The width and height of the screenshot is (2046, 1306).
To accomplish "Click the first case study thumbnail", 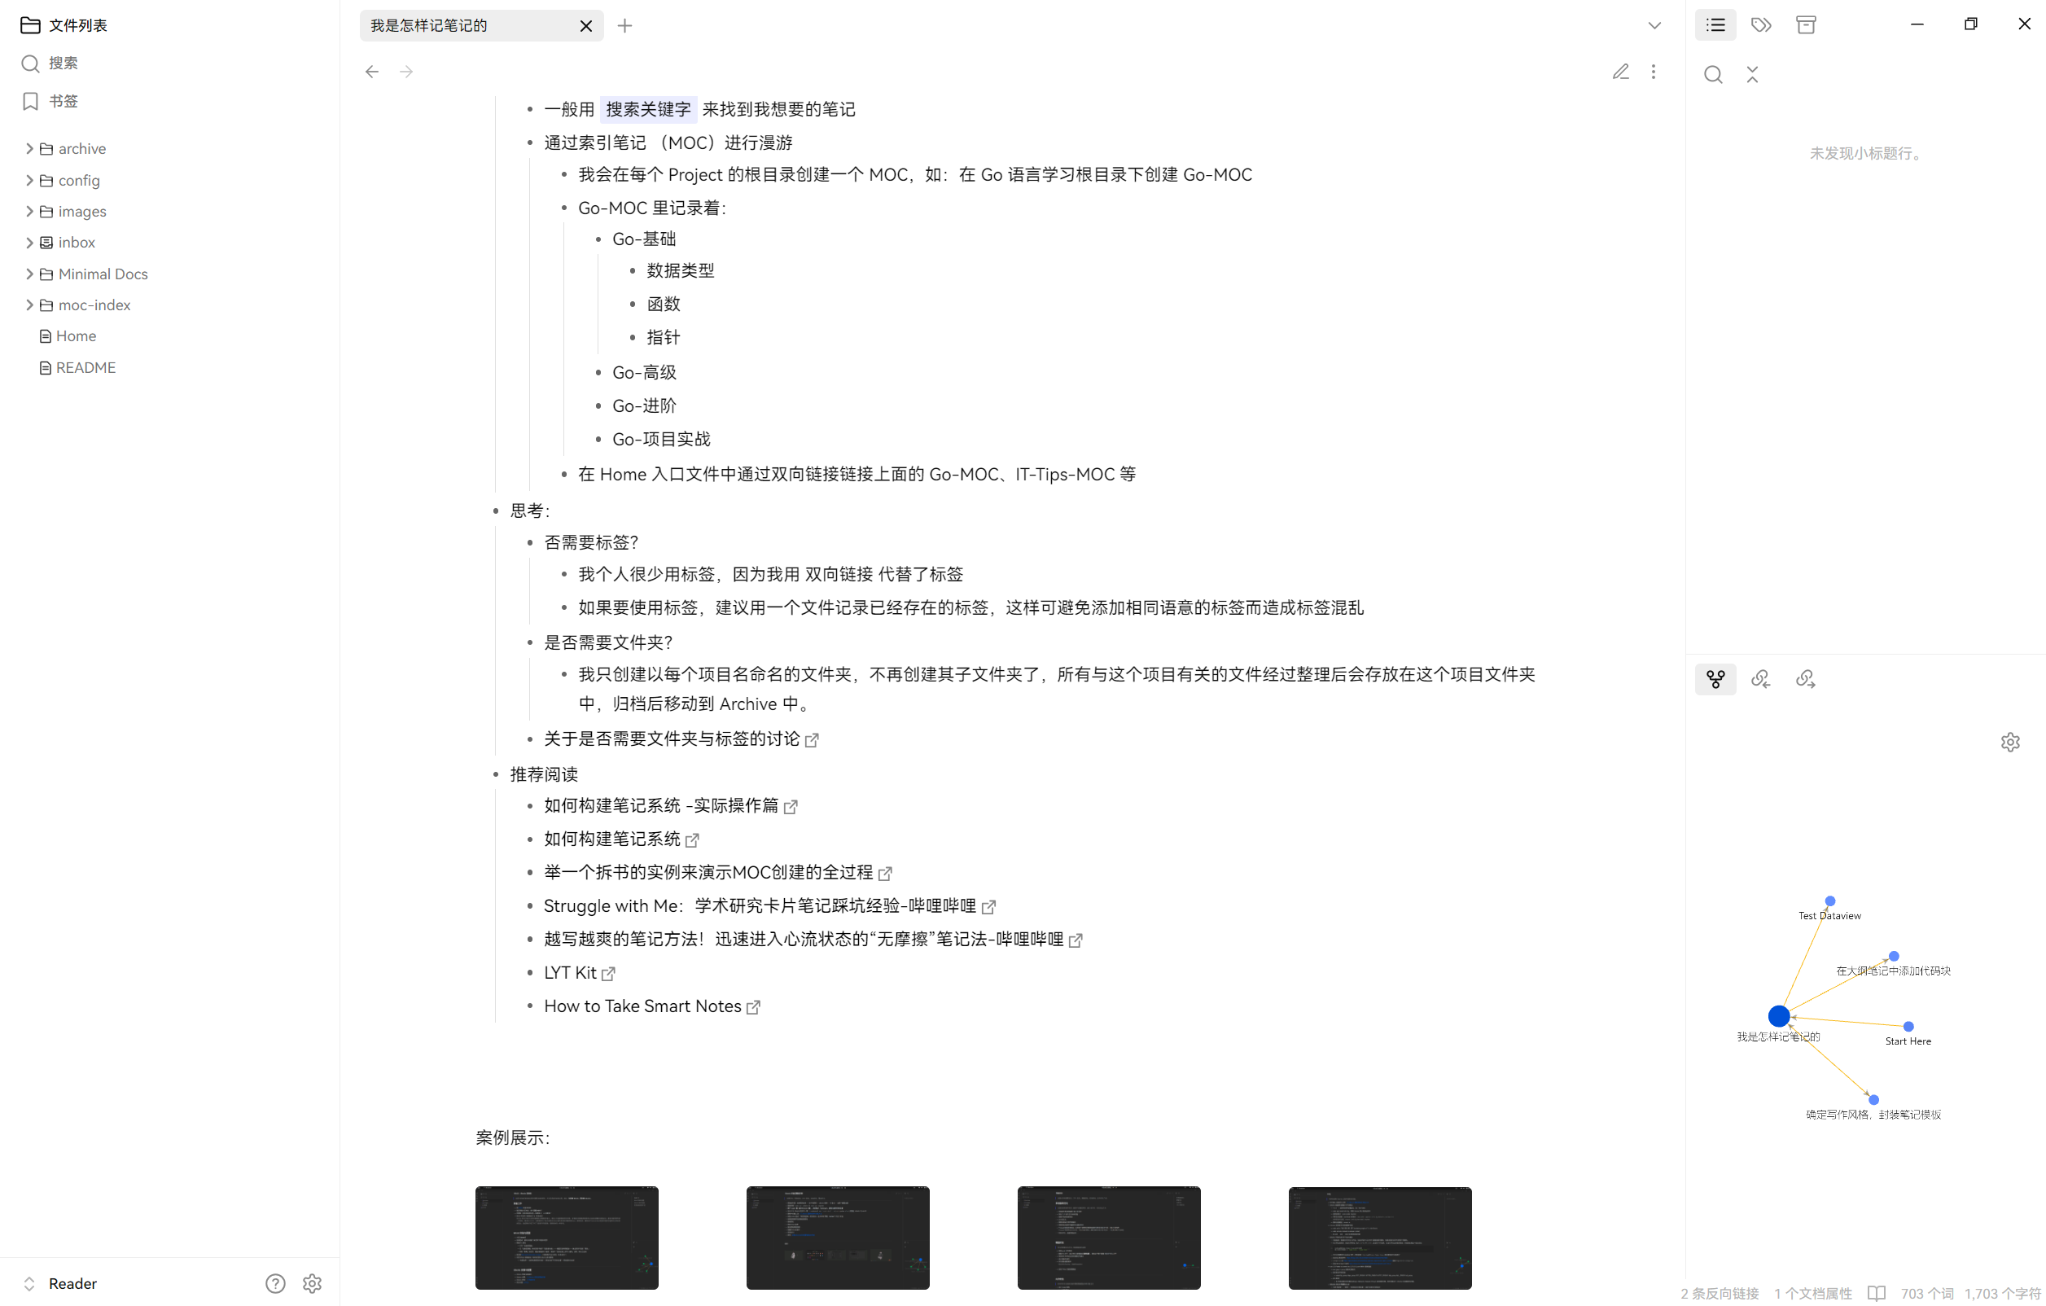I will click(x=567, y=1238).
